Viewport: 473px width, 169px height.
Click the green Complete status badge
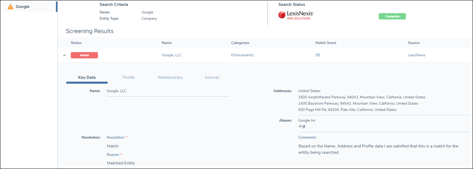pyautogui.click(x=392, y=16)
